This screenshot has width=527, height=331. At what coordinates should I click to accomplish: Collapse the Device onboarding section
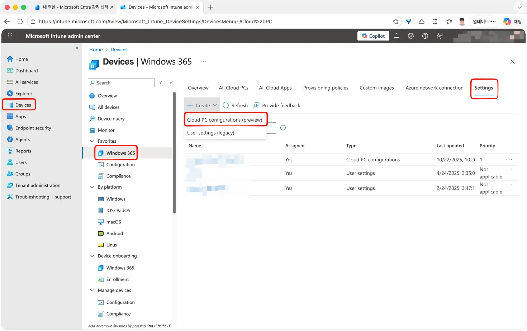92,256
